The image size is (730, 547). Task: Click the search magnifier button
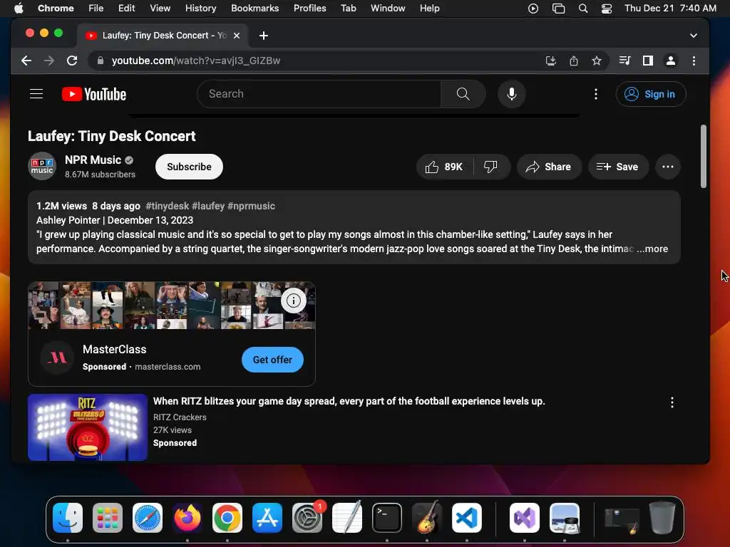(463, 94)
